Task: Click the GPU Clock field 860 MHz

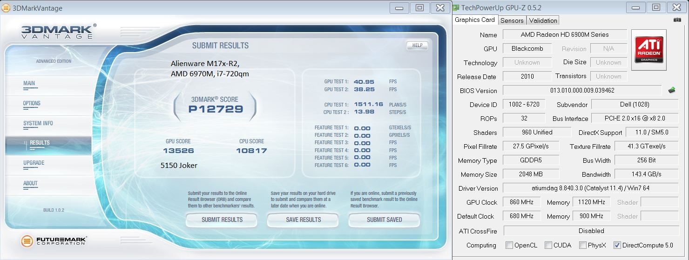Action: (x=521, y=202)
